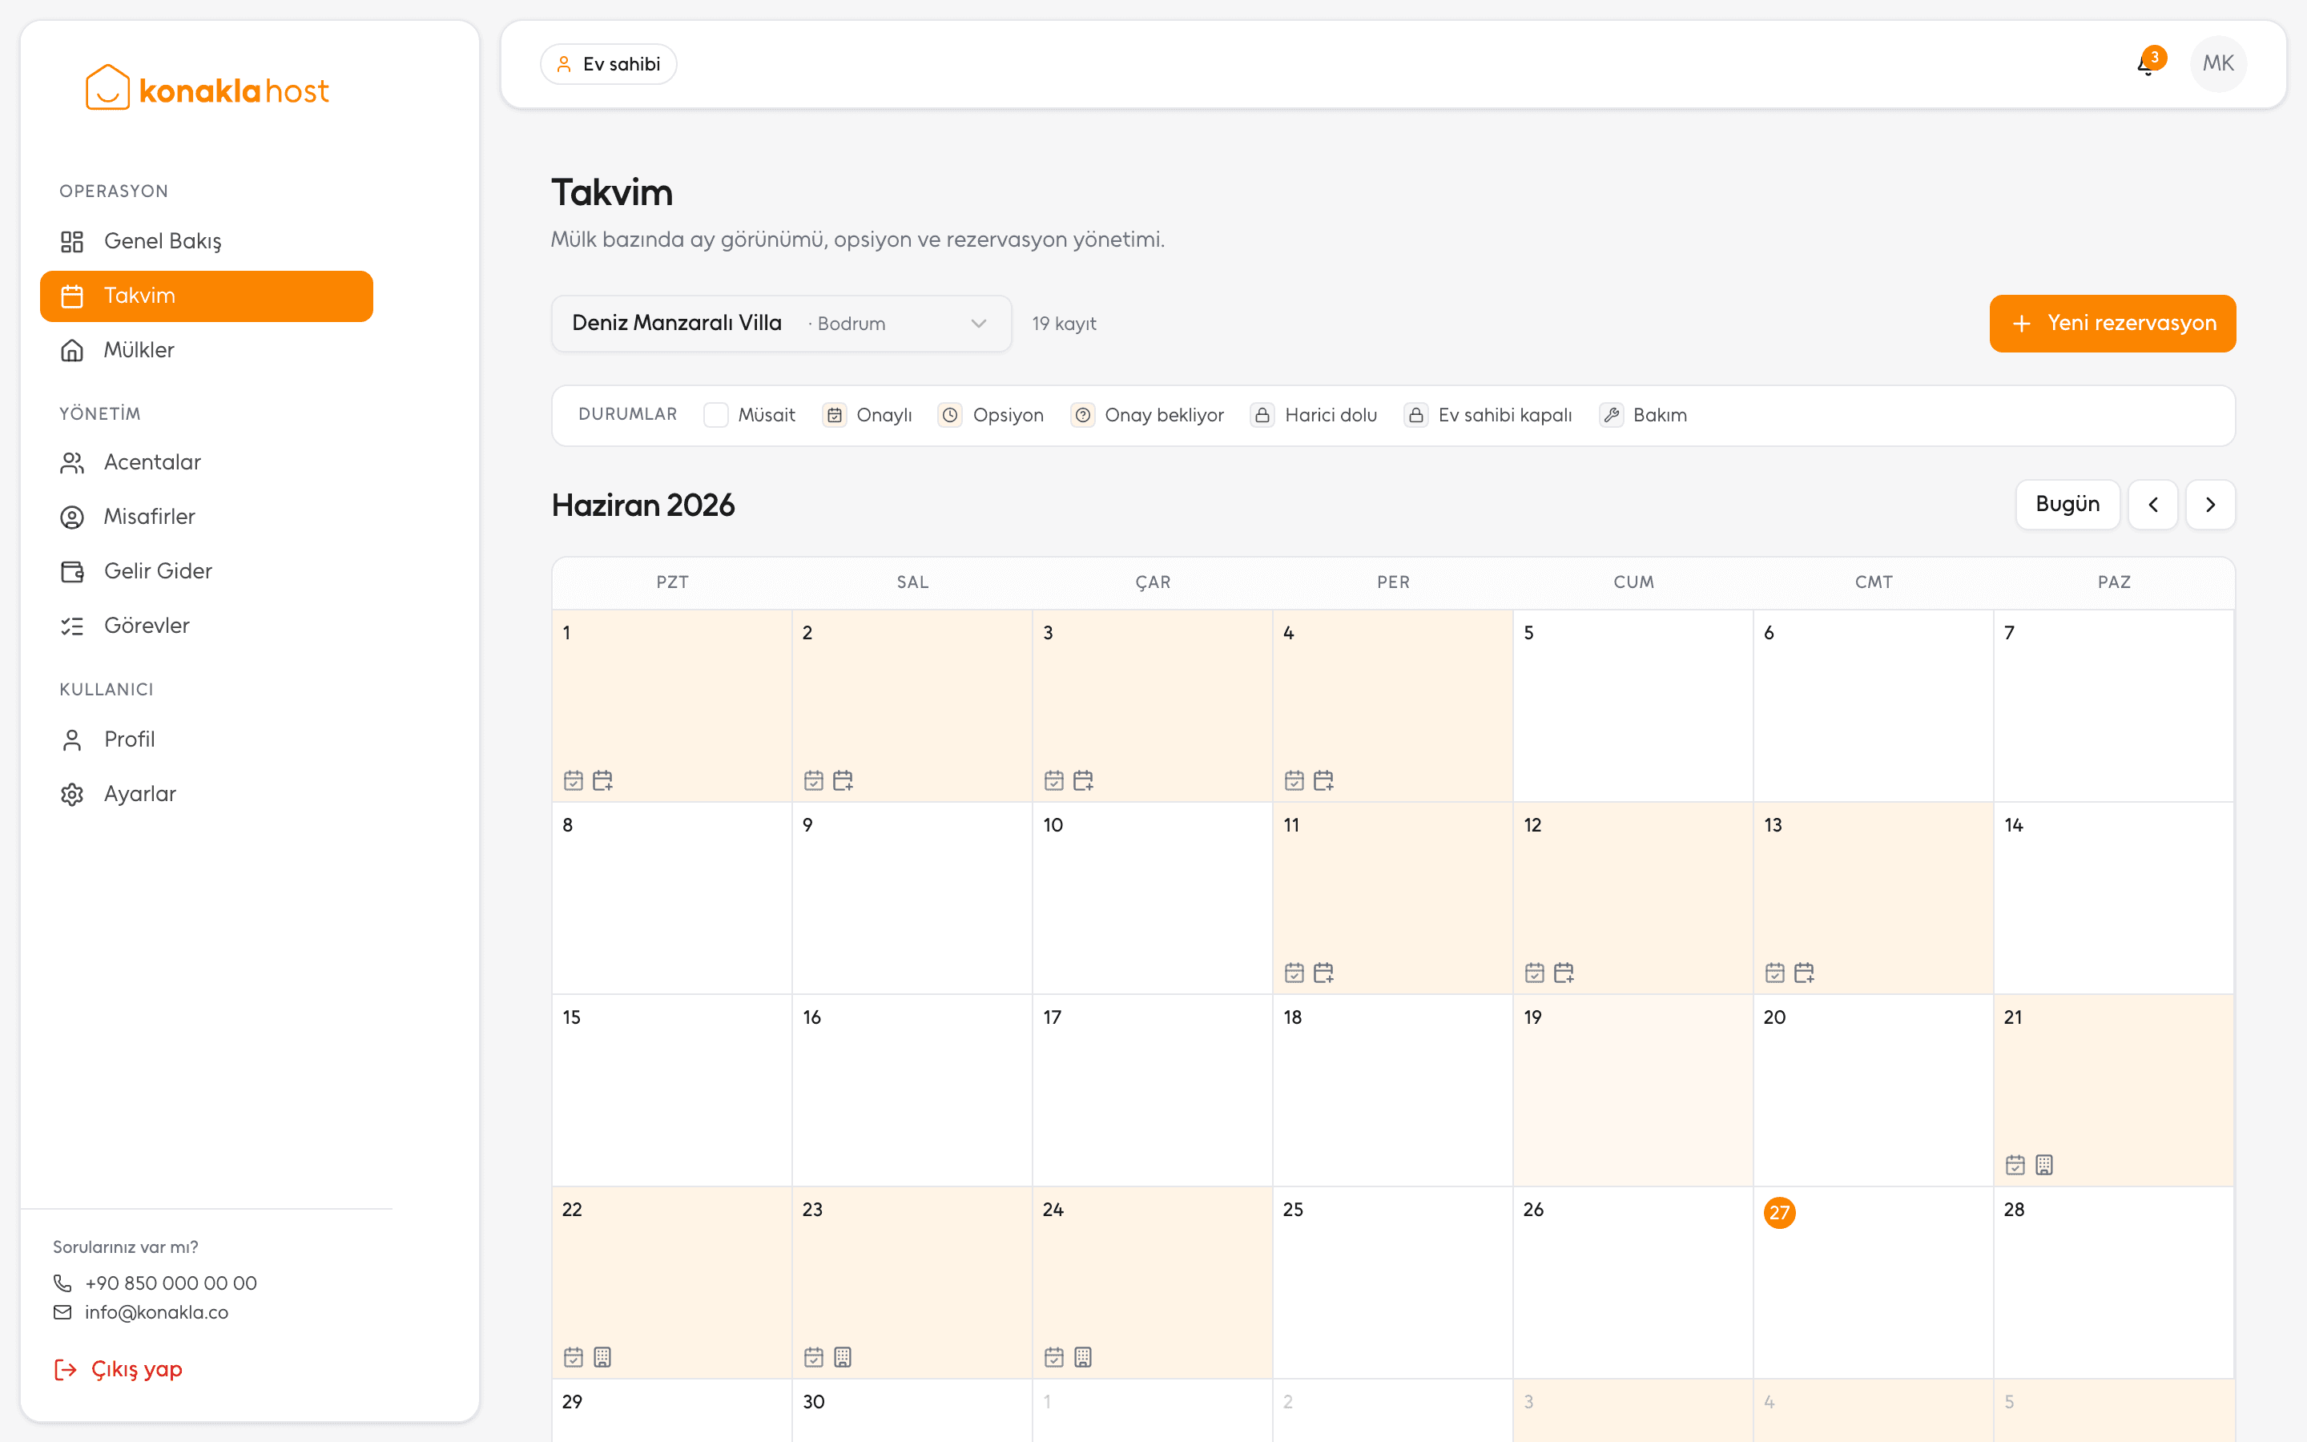
Task: Click the add-calendar icon on June 1
Action: point(602,780)
